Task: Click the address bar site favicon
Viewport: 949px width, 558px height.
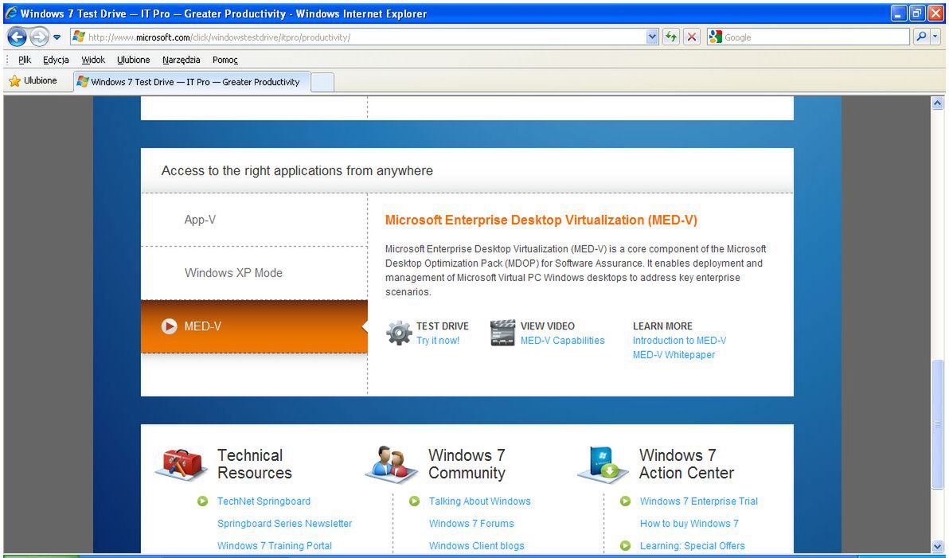Action: click(x=79, y=37)
